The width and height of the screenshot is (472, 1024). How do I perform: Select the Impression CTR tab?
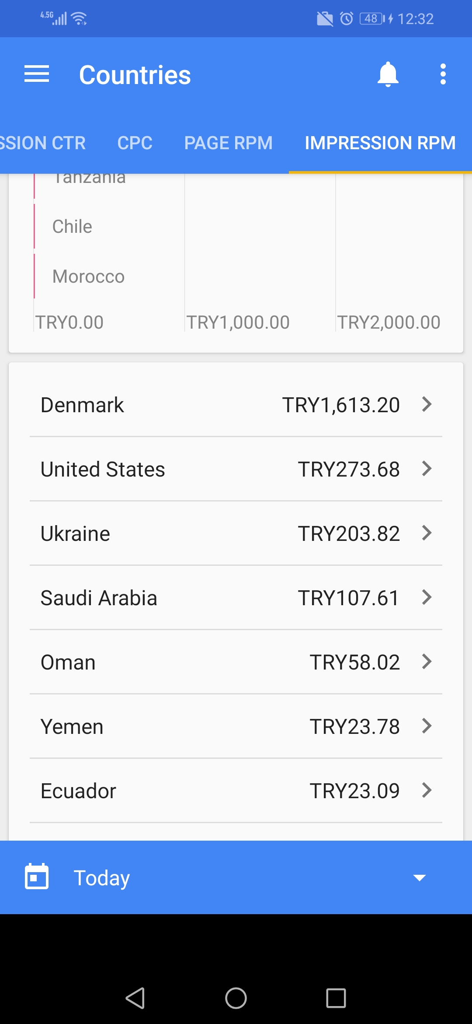coord(43,143)
